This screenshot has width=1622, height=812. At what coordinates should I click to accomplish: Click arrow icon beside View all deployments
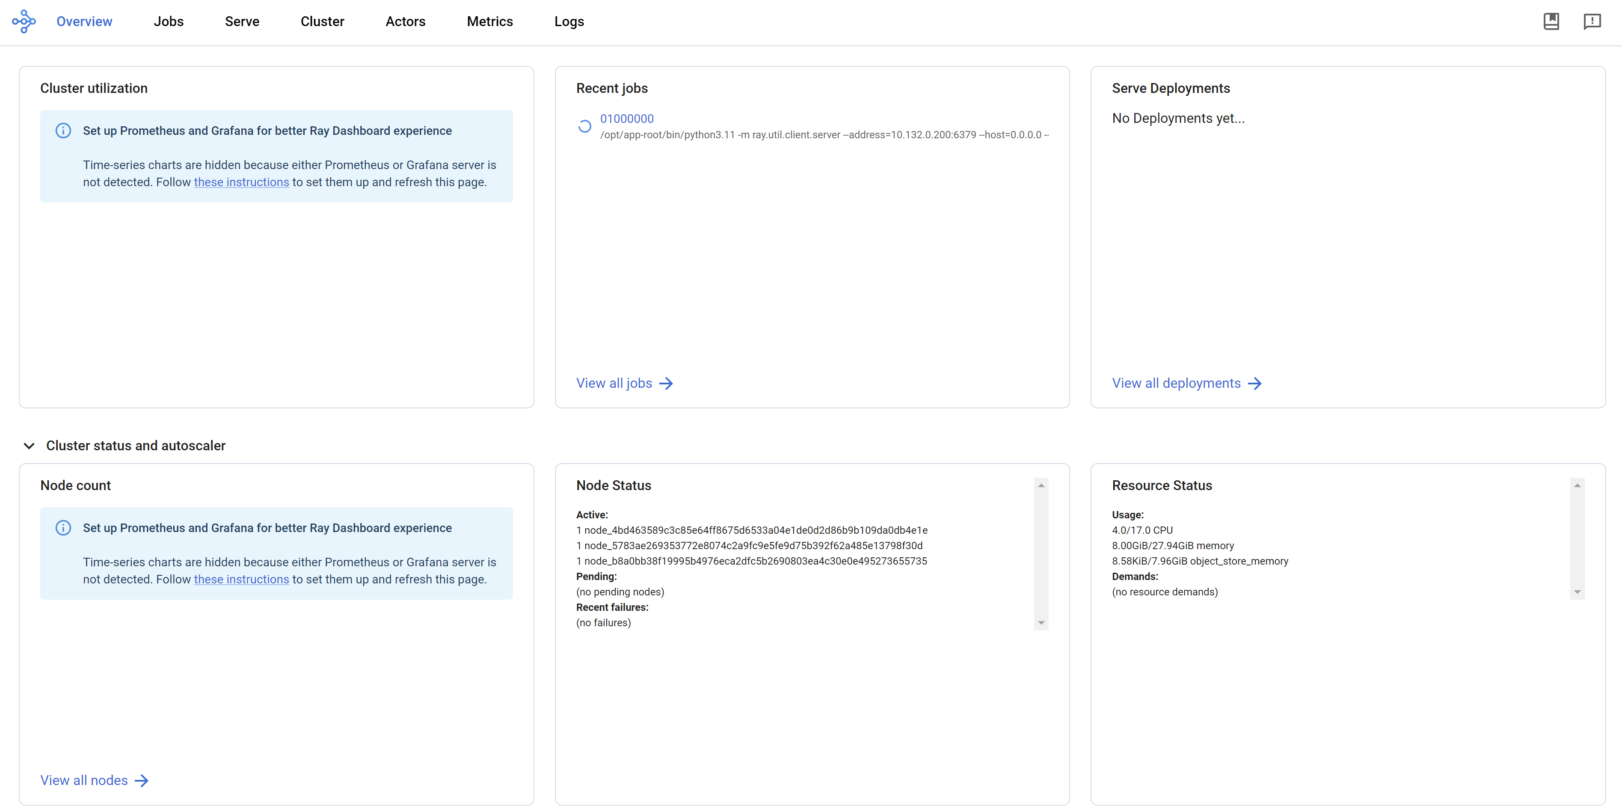tap(1254, 384)
